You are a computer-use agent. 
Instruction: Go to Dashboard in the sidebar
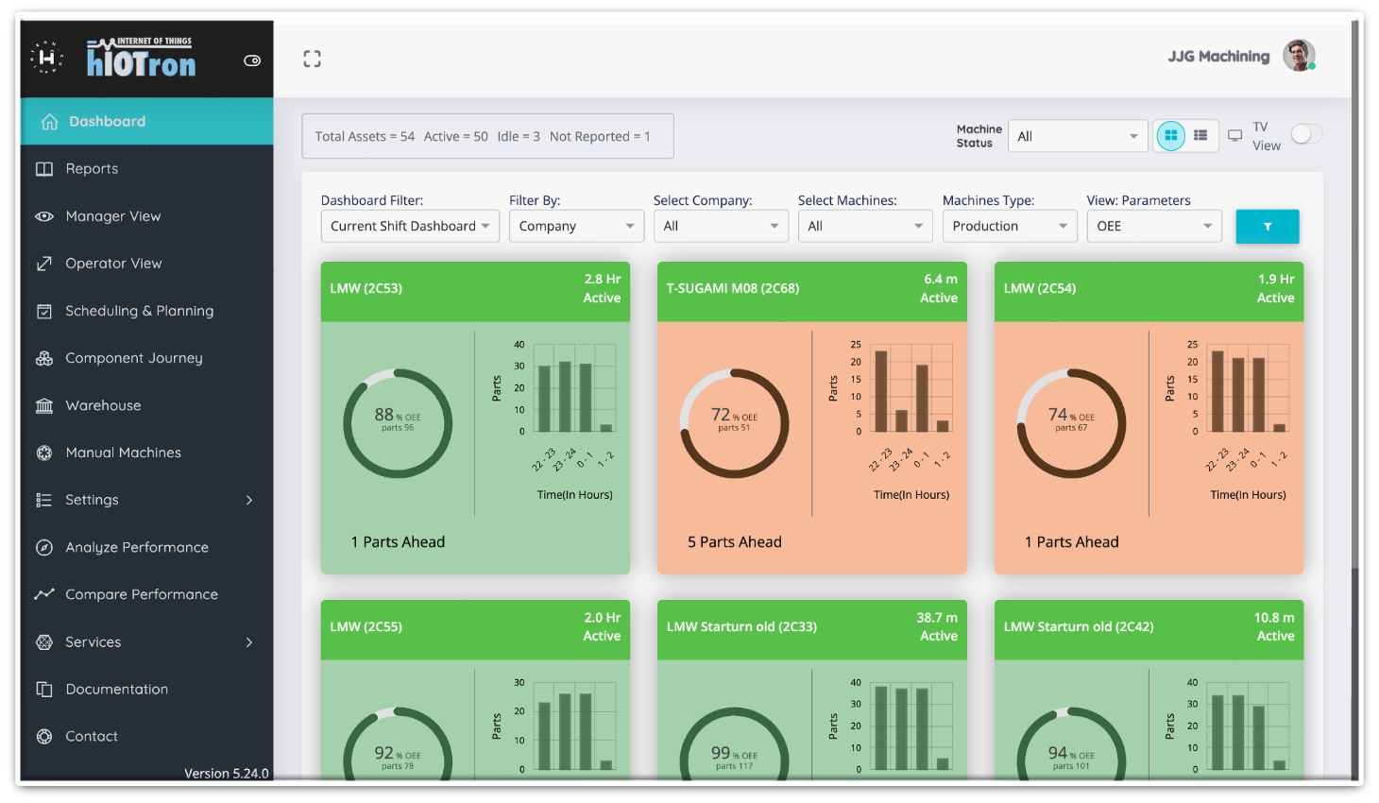click(146, 121)
